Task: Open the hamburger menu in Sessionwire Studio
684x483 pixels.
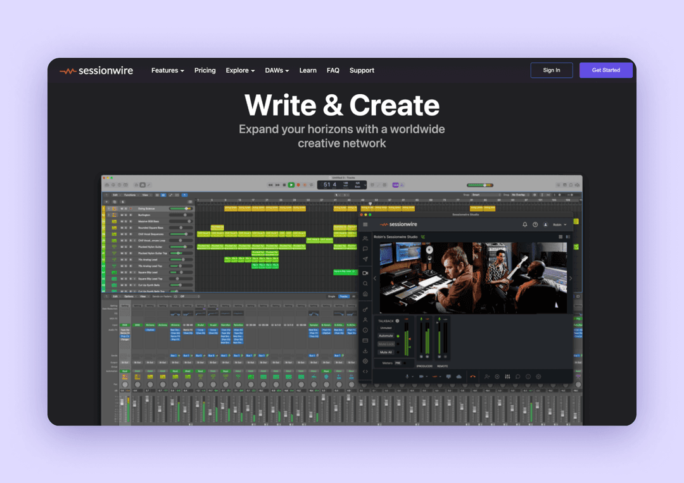Action: click(x=365, y=224)
